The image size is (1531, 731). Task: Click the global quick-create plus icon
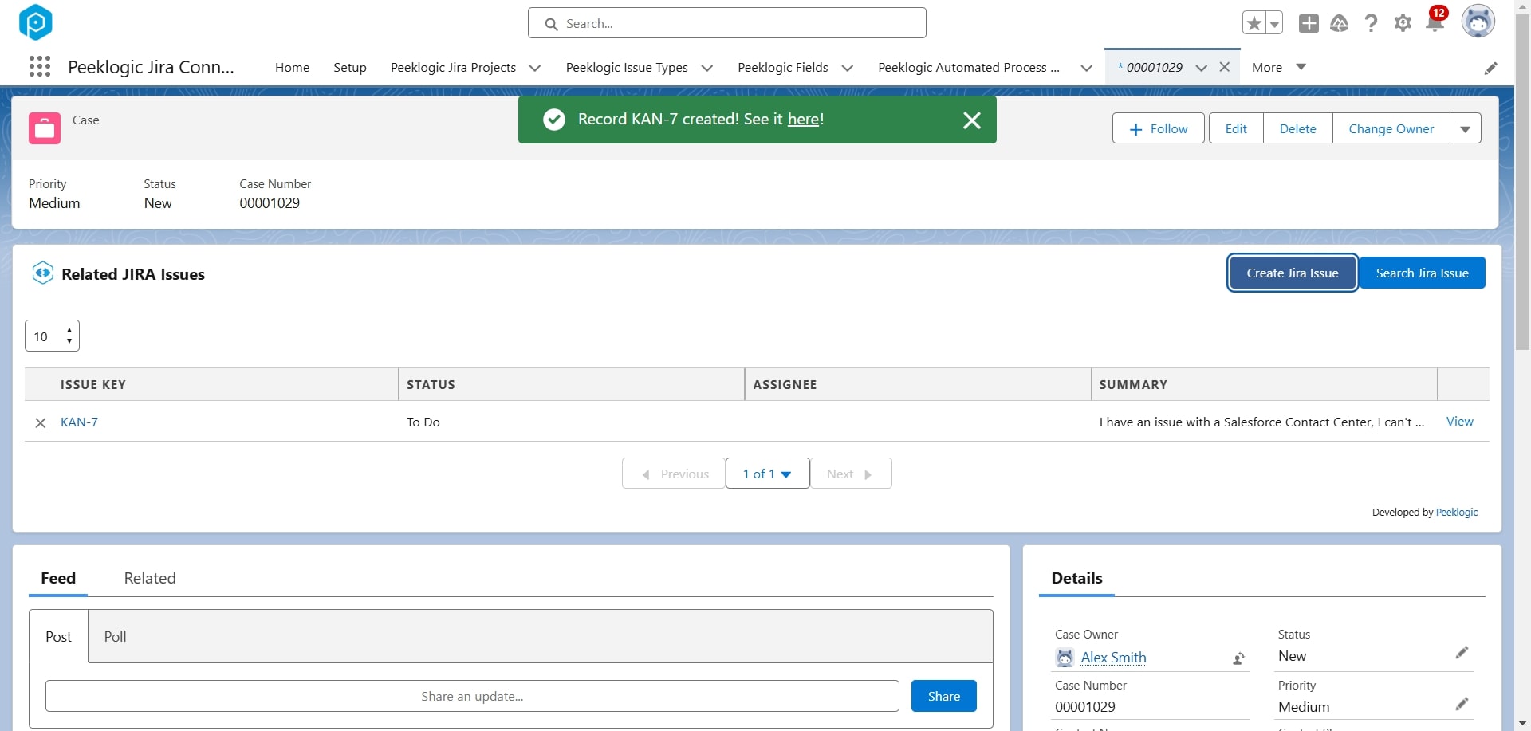coord(1309,22)
